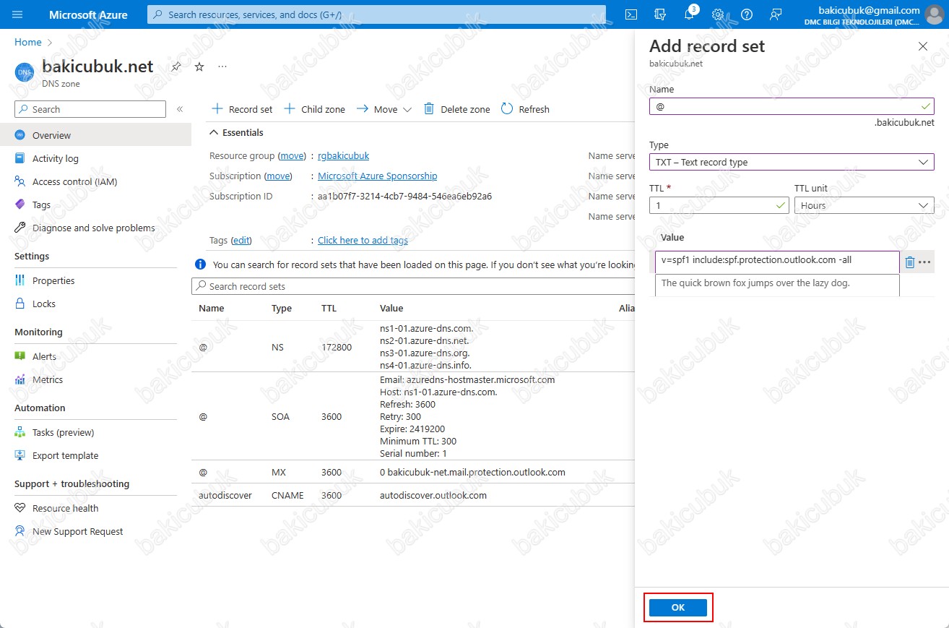Open the Help question mark icon
The width and height of the screenshot is (949, 628).
click(x=747, y=14)
